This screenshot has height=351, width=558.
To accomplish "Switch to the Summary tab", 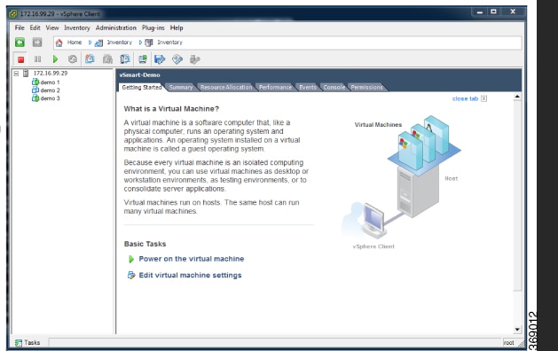I will [x=181, y=87].
